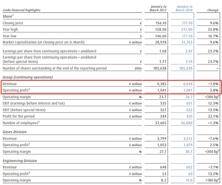Select the EBIT value 535
This screenshot has height=185, width=222.
pos(163,103)
